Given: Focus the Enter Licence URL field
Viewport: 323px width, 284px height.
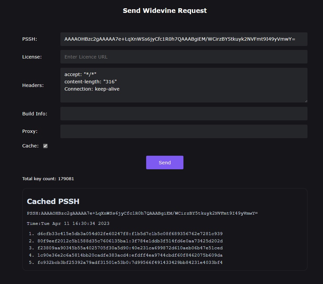Looking at the screenshot, I should 183,57.
